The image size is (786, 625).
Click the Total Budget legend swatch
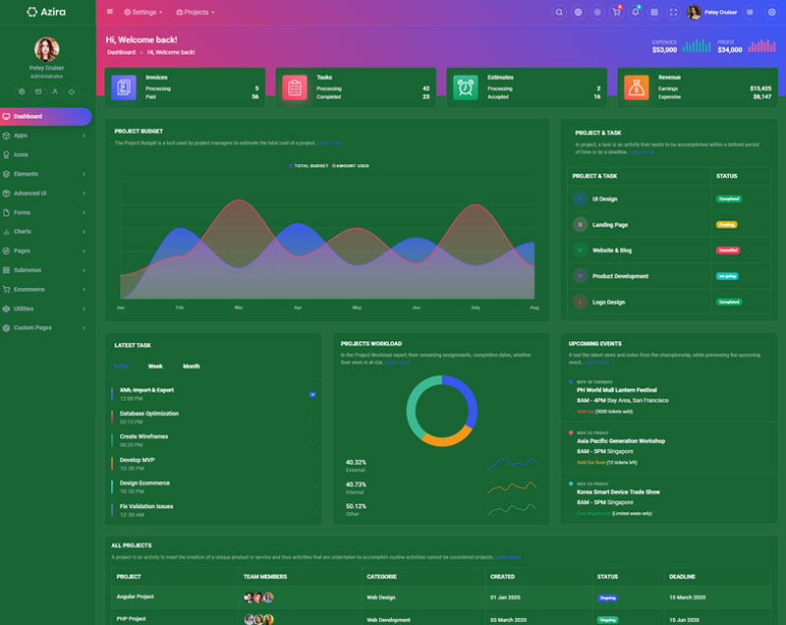(291, 166)
